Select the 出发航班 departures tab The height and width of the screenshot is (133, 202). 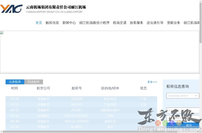pyautogui.click(x=15, y=82)
